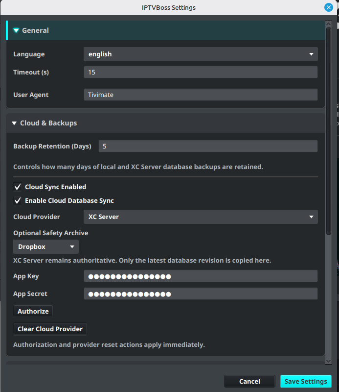Click the User Agent field containing Tivimate
Screen dimensions: 339x392
point(201,95)
